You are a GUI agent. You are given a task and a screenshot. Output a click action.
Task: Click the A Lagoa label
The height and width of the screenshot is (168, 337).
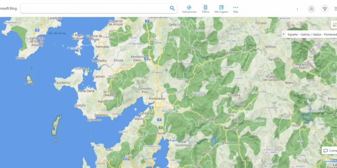[193, 48]
